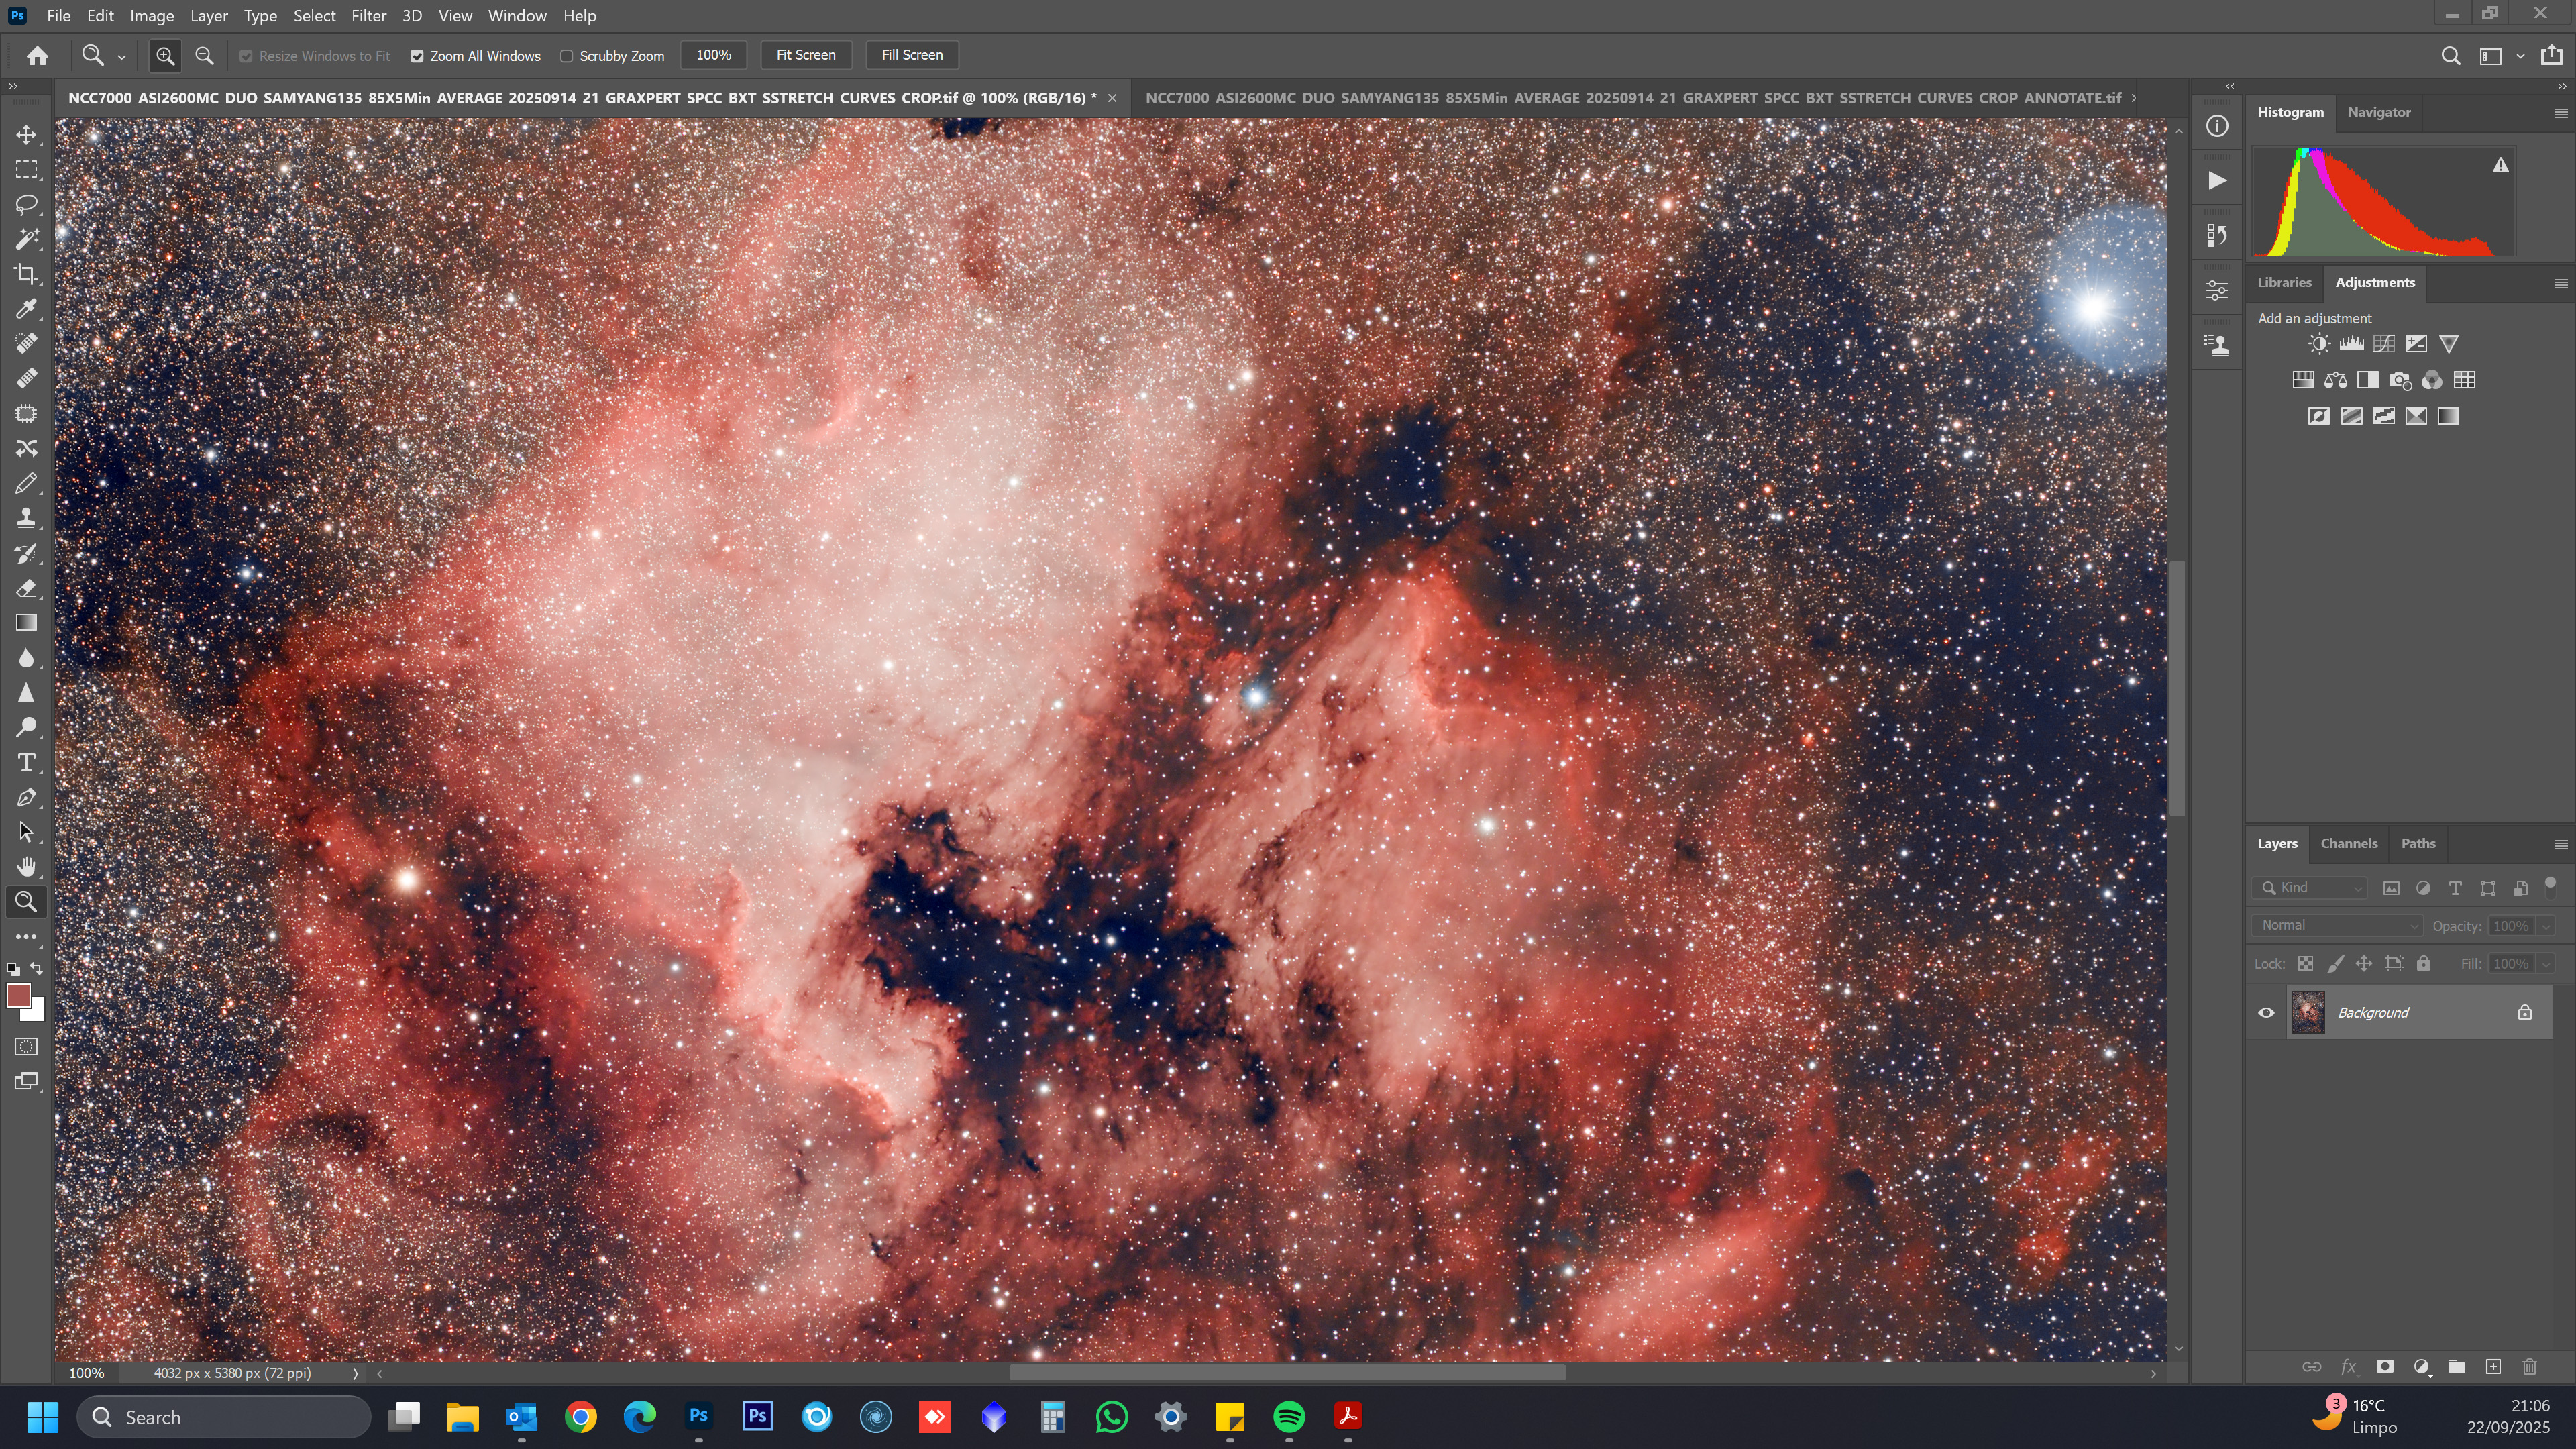Viewport: 2576px width, 1449px height.
Task: Uncheck Zoom All Windows
Action: 417,56
